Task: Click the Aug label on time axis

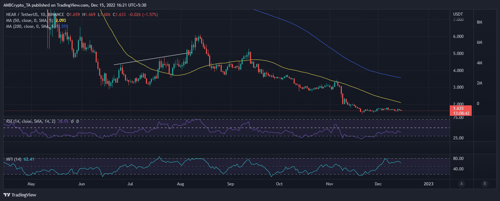Action: tap(181, 184)
